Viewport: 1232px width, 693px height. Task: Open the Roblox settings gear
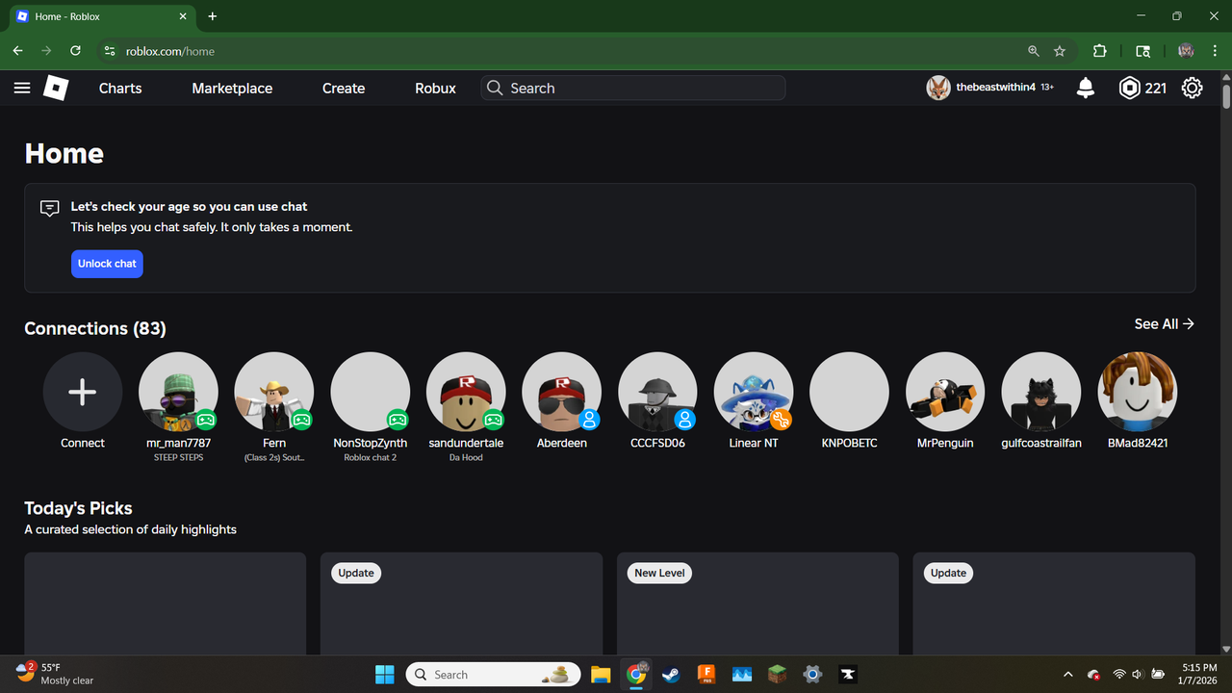pos(1192,88)
